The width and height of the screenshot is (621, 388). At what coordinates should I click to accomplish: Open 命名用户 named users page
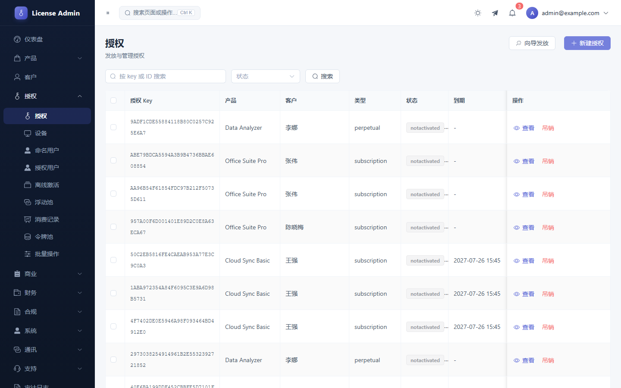coord(47,150)
